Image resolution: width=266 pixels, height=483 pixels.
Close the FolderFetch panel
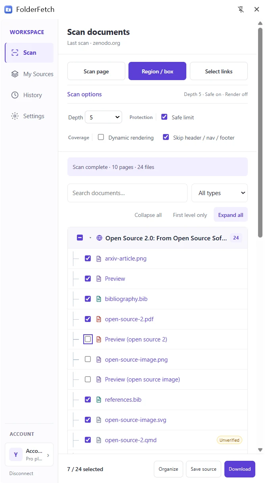coord(256,10)
